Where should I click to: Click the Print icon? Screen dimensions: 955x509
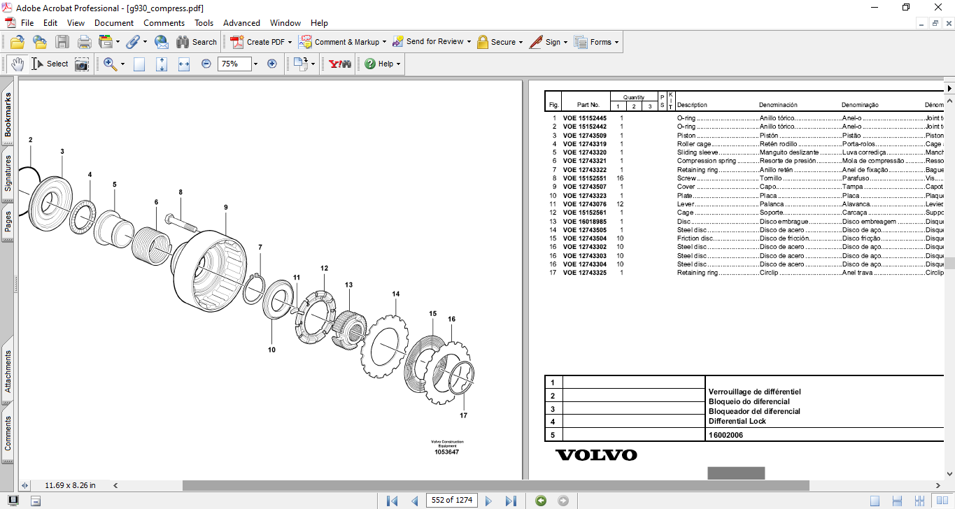(x=84, y=42)
